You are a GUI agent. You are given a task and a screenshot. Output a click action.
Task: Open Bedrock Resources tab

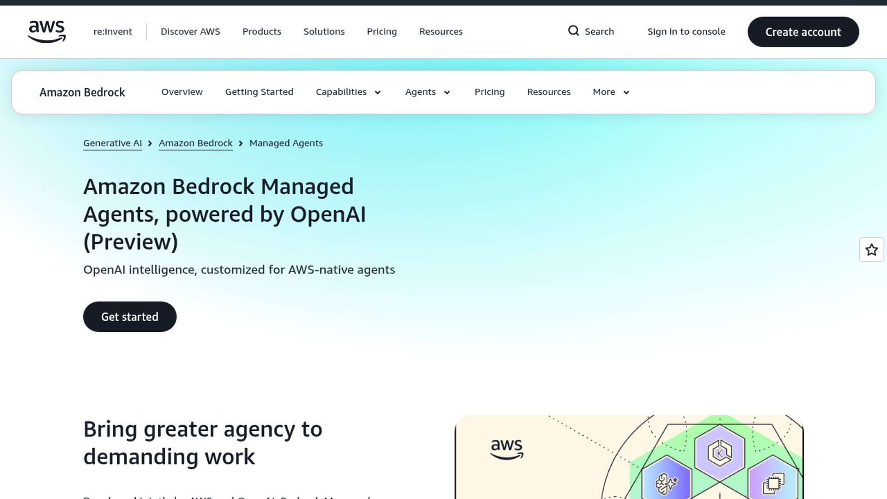point(549,92)
